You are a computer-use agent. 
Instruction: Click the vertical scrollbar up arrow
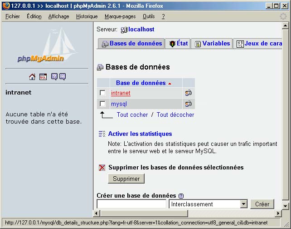click(x=285, y=25)
